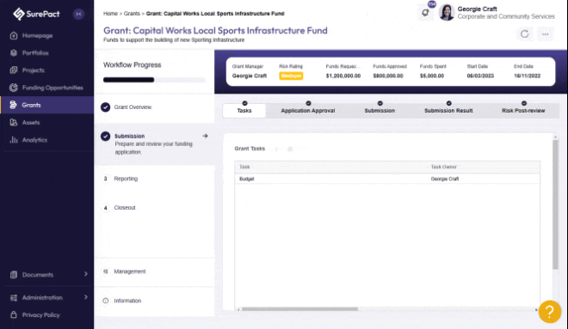568x329 pixels.
Task: Click Projects in the sidebar menu
Action: 34,70
